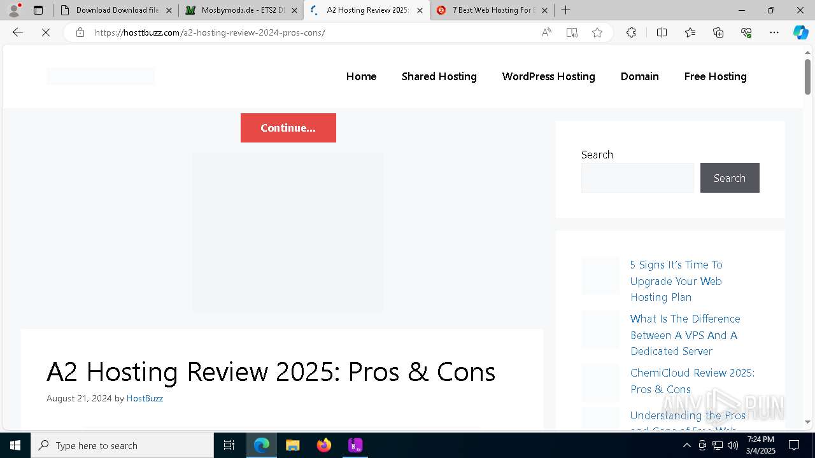Image resolution: width=815 pixels, height=458 pixels.
Task: Click the sidebar Search button
Action: pyautogui.click(x=730, y=178)
